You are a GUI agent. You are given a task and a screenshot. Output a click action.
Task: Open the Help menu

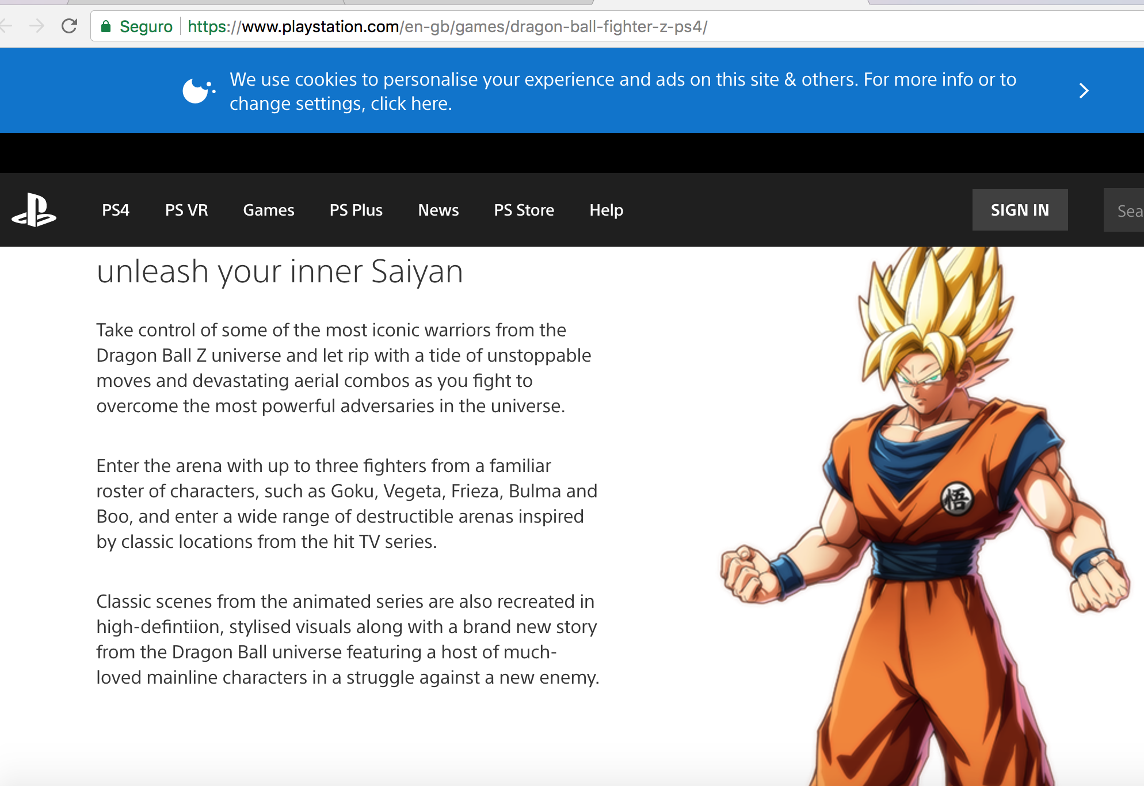point(607,210)
